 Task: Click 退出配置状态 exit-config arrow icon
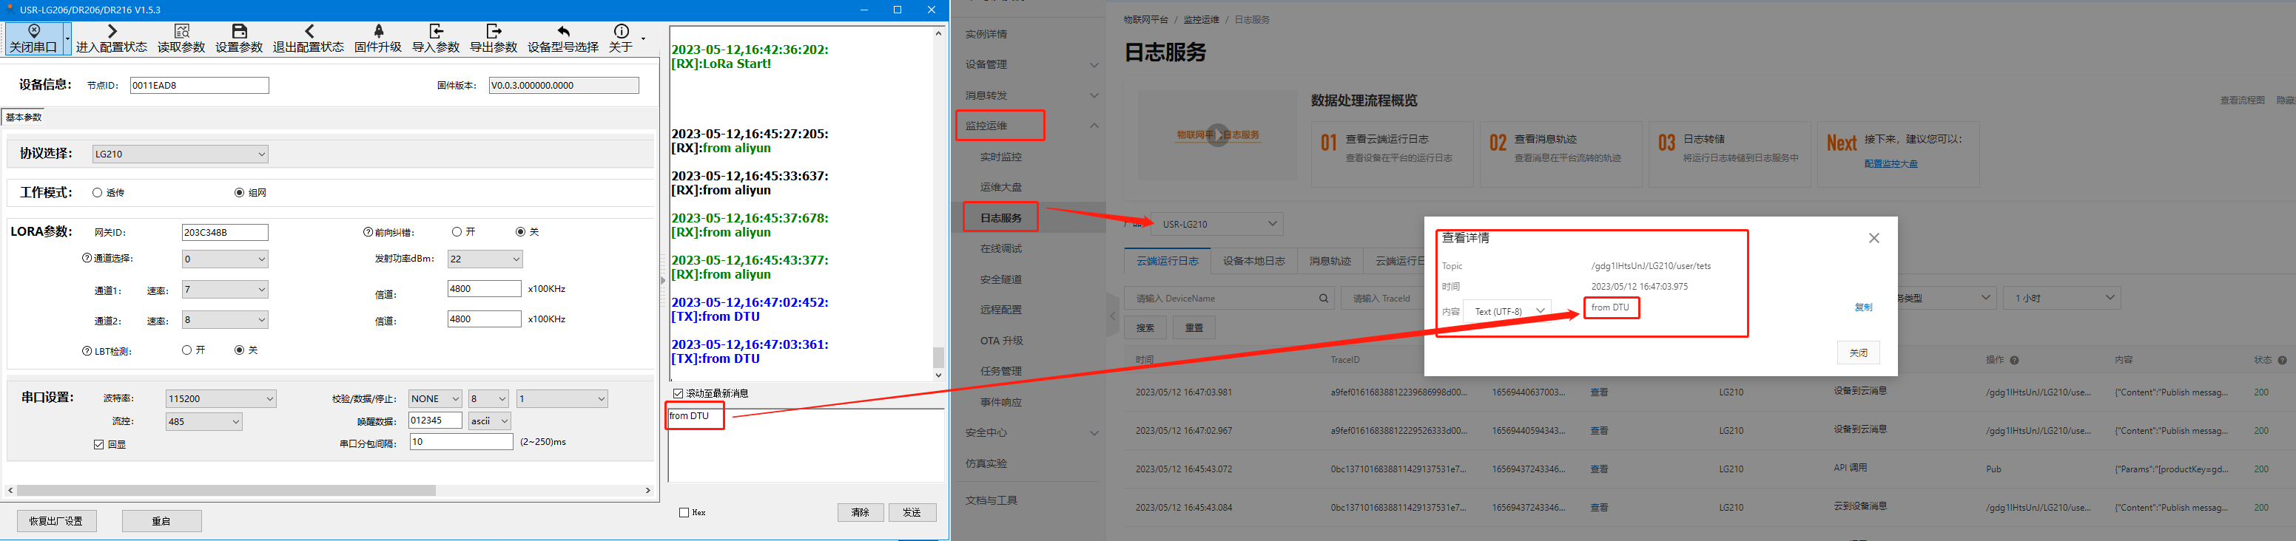[x=309, y=31]
